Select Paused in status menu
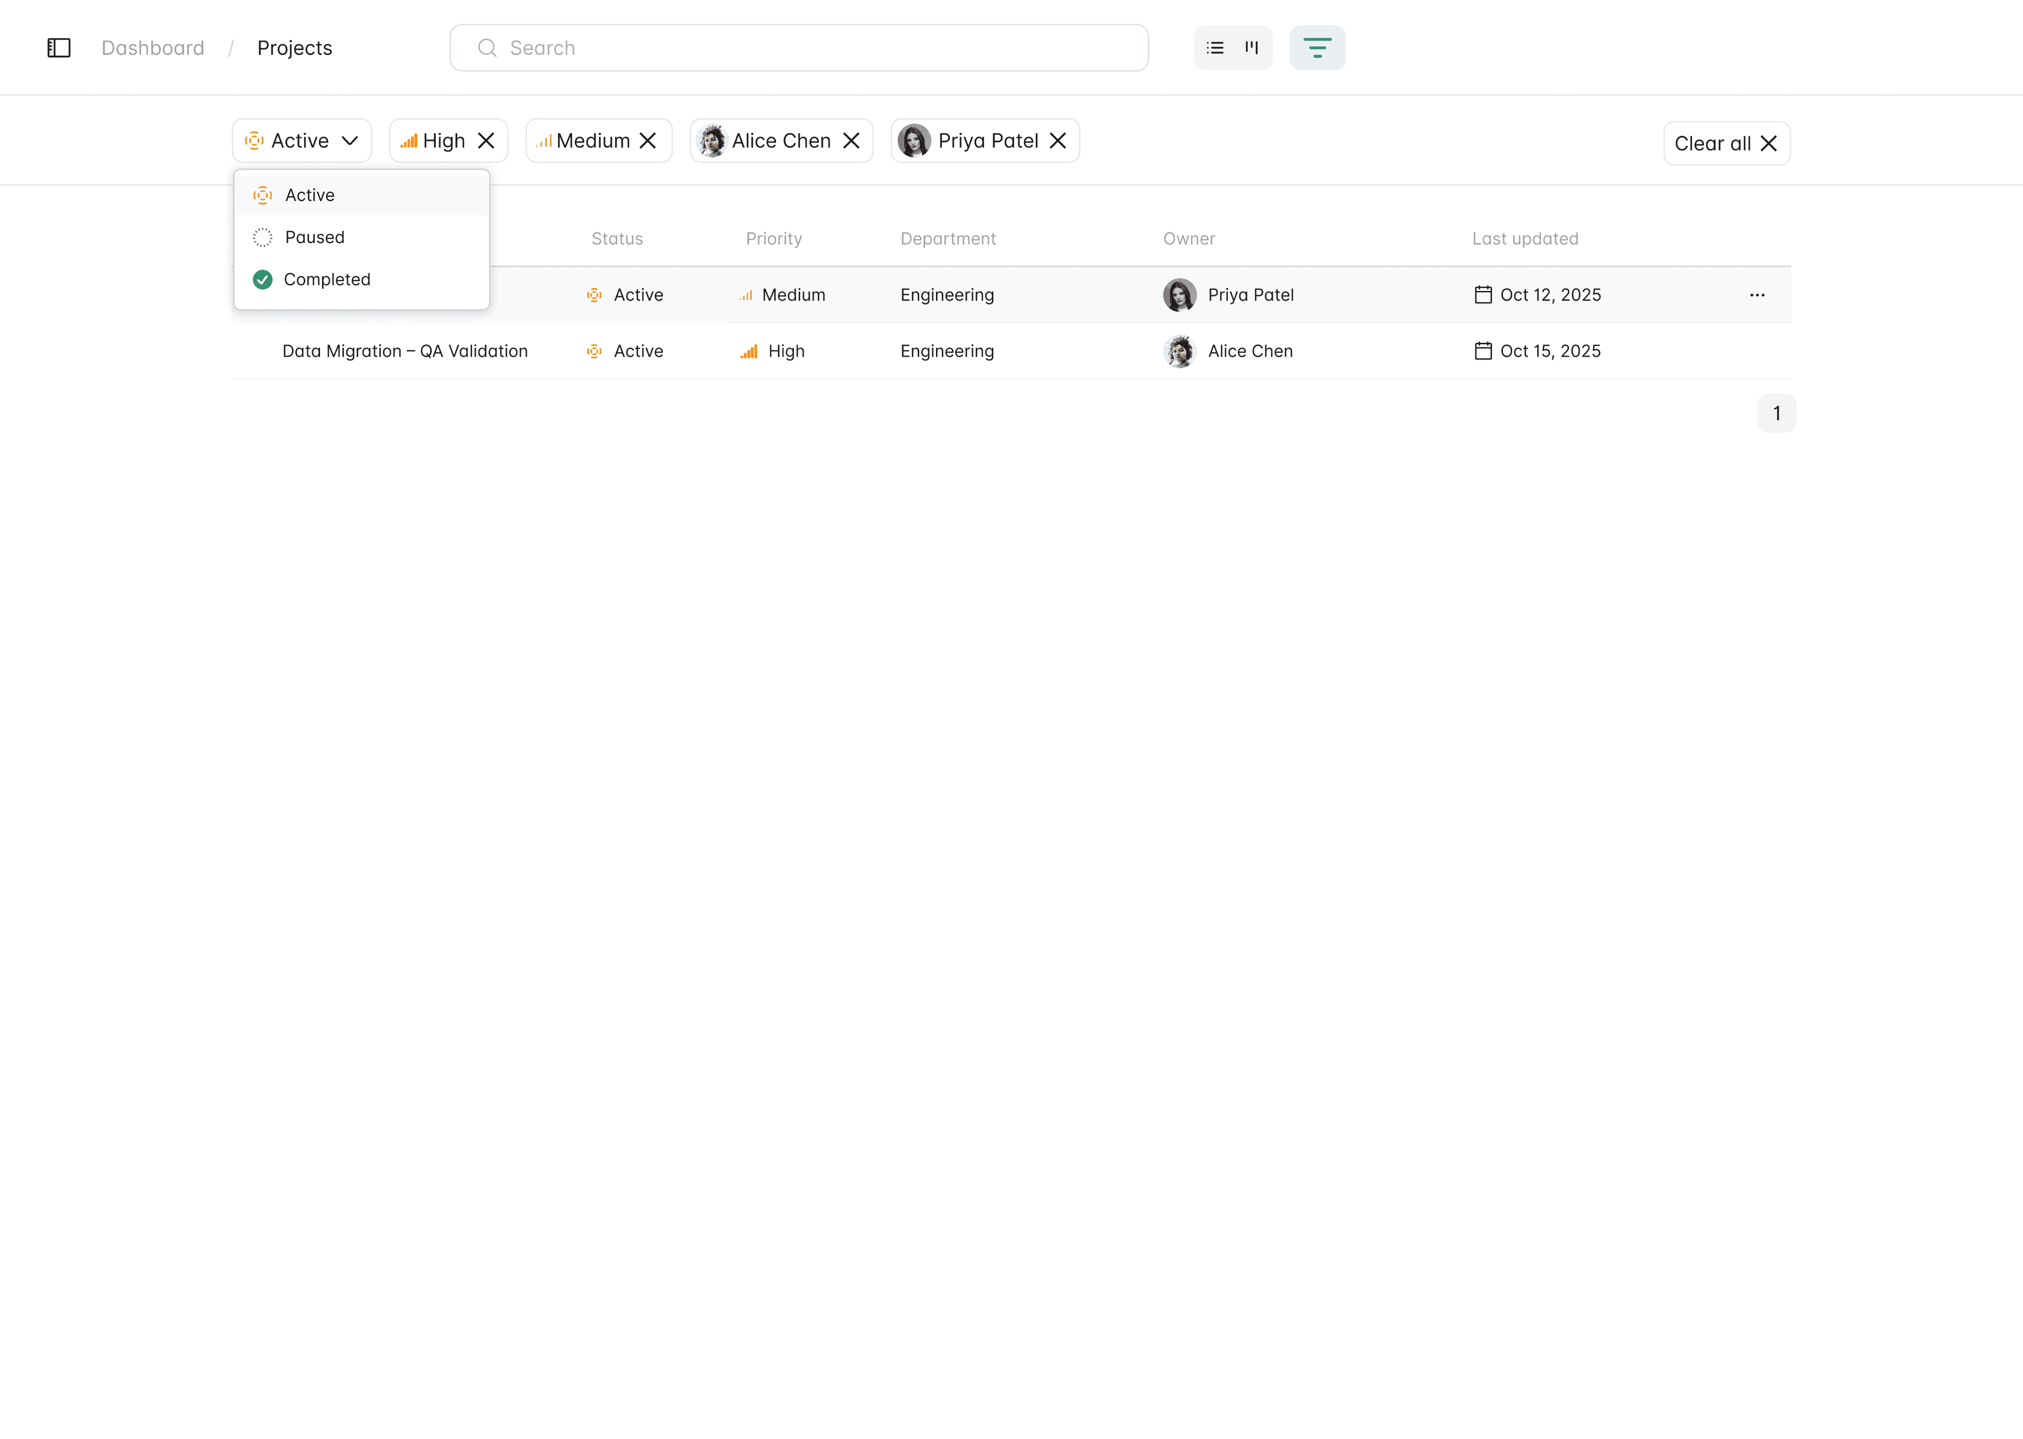This screenshot has width=2023, height=1439. click(x=315, y=238)
